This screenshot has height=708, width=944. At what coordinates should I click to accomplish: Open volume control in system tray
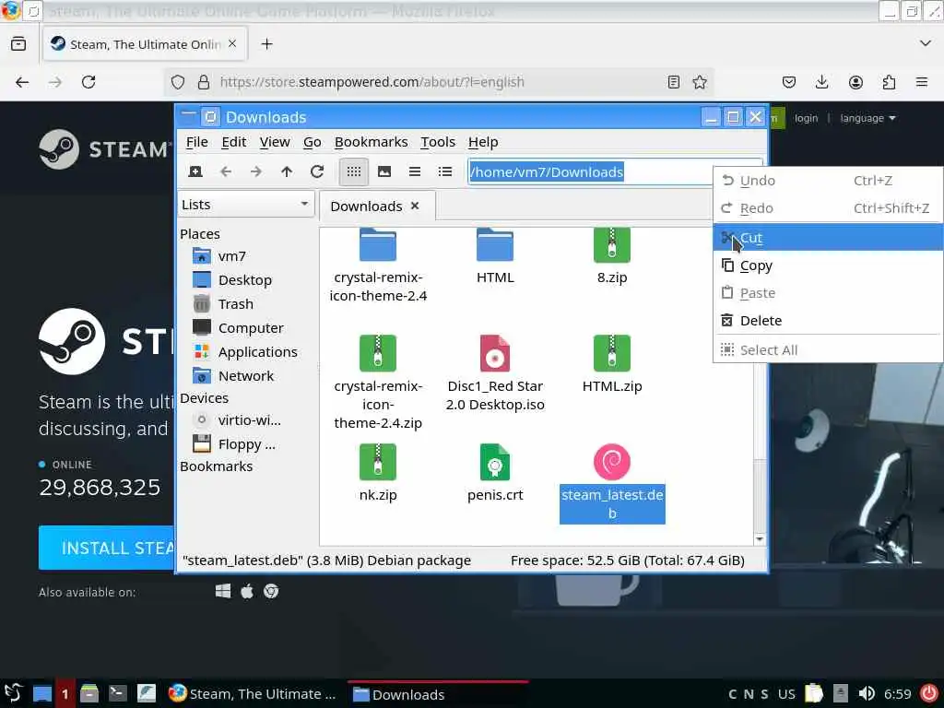(867, 693)
